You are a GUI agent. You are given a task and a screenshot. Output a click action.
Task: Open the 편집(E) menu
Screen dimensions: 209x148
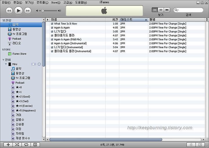[x=18, y=3]
